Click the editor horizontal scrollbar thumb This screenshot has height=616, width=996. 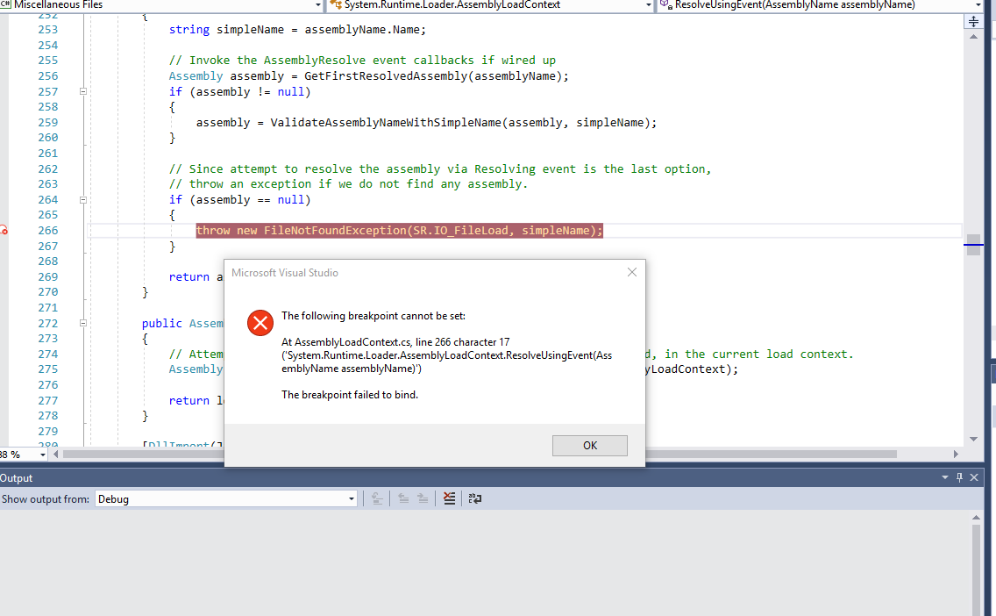tap(480, 455)
